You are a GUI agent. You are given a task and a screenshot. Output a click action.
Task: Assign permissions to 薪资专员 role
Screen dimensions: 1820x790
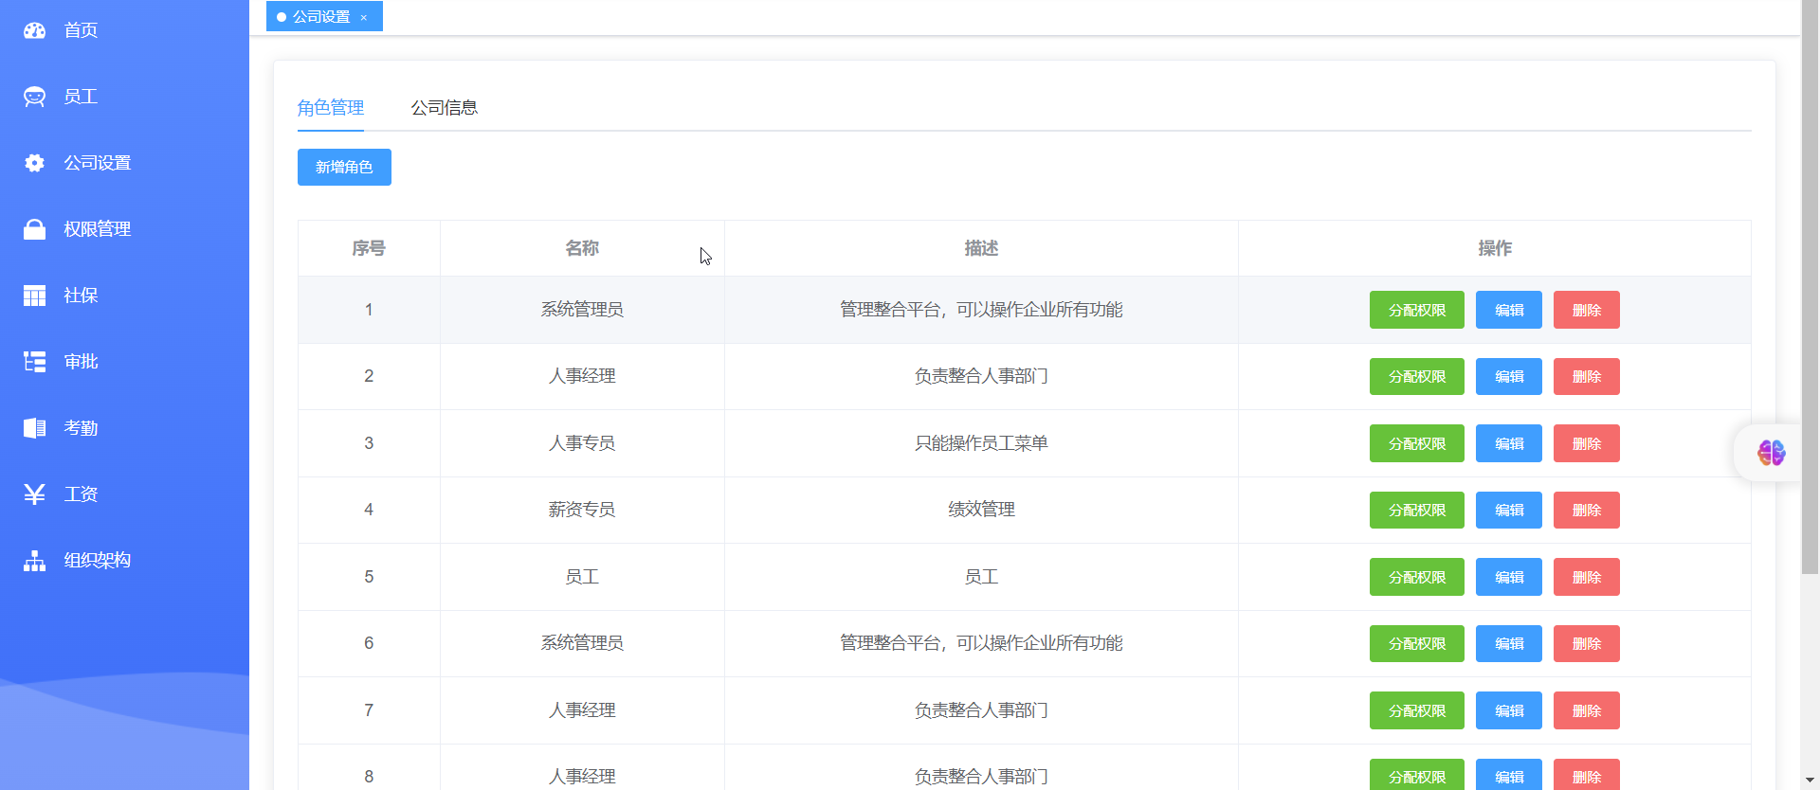pos(1417,510)
